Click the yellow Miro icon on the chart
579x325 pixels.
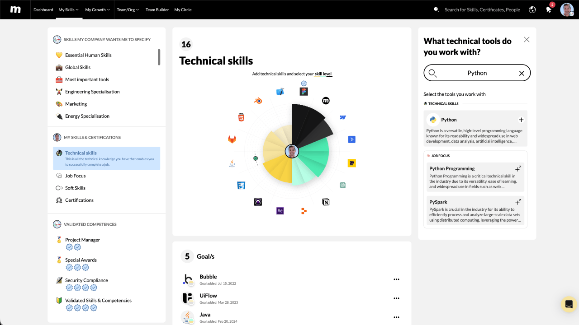(x=352, y=163)
